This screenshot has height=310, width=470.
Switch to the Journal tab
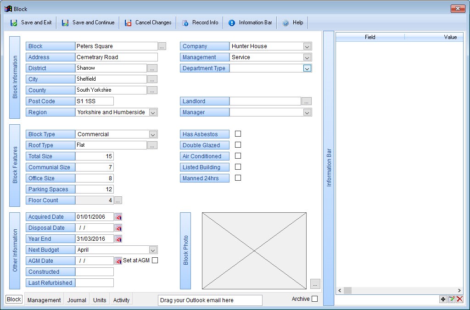coord(77,300)
